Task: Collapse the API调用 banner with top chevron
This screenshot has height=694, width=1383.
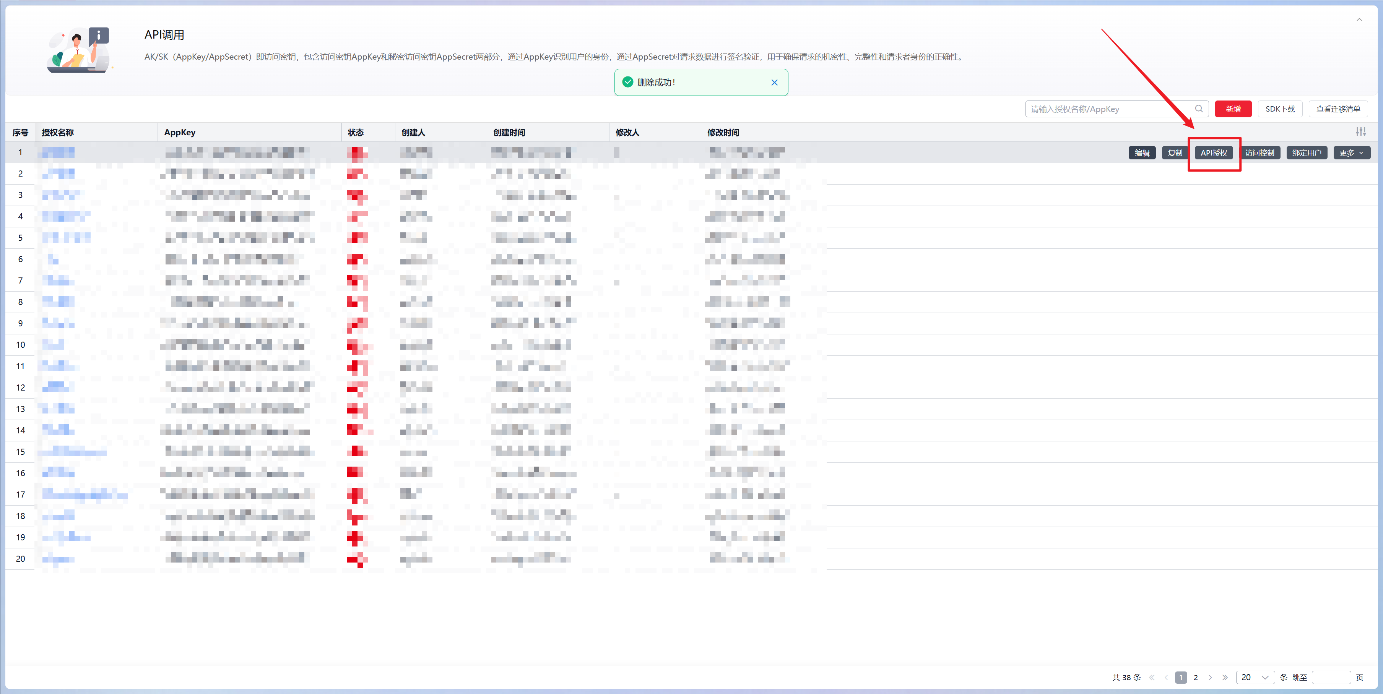Action: [1359, 20]
